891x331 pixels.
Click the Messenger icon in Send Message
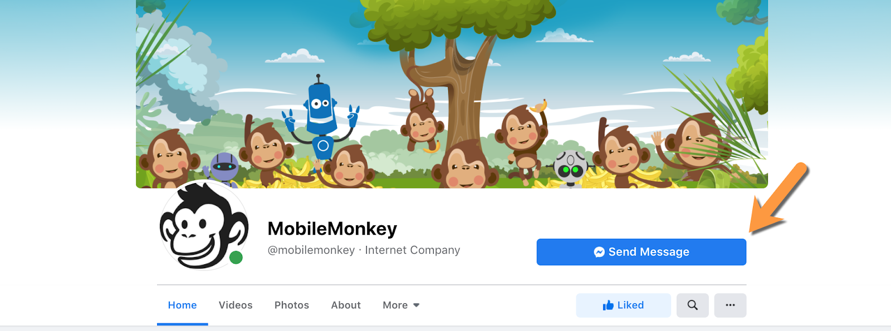(599, 252)
